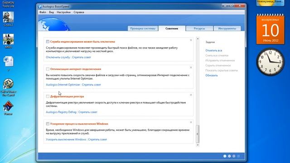Click the Ускорение процесса выключения Windows heading
Viewport: 290px width, 163px height.
[79, 124]
